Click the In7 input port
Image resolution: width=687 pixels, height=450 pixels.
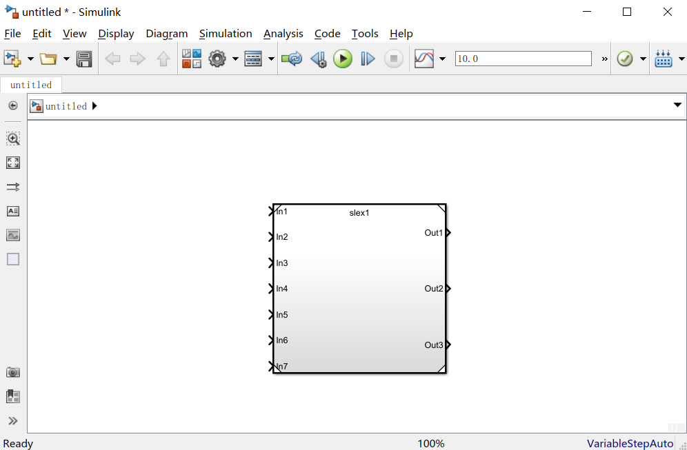(271, 367)
